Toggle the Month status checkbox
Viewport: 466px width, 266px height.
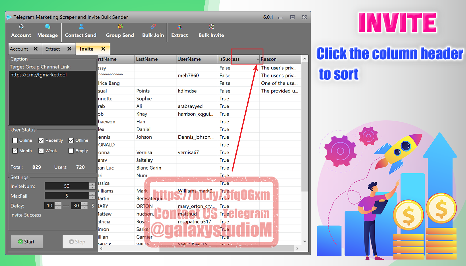15,151
